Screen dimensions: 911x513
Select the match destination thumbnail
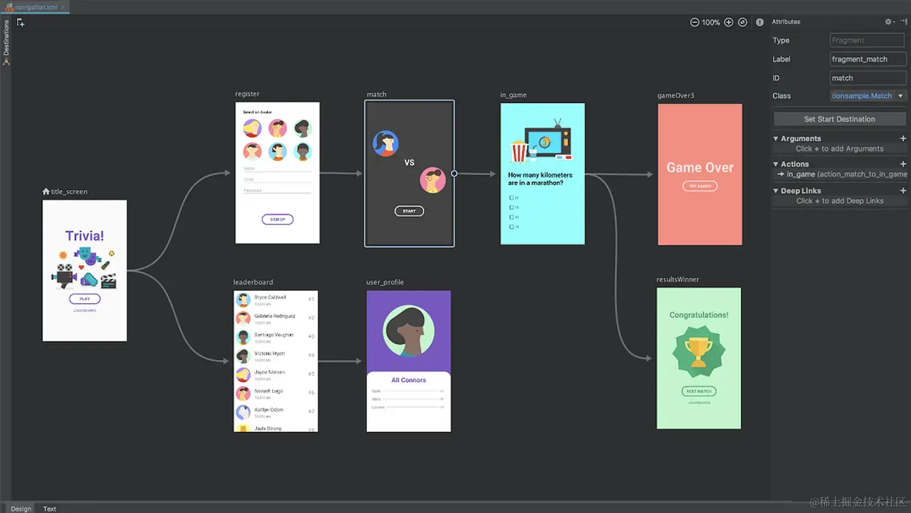tap(409, 174)
